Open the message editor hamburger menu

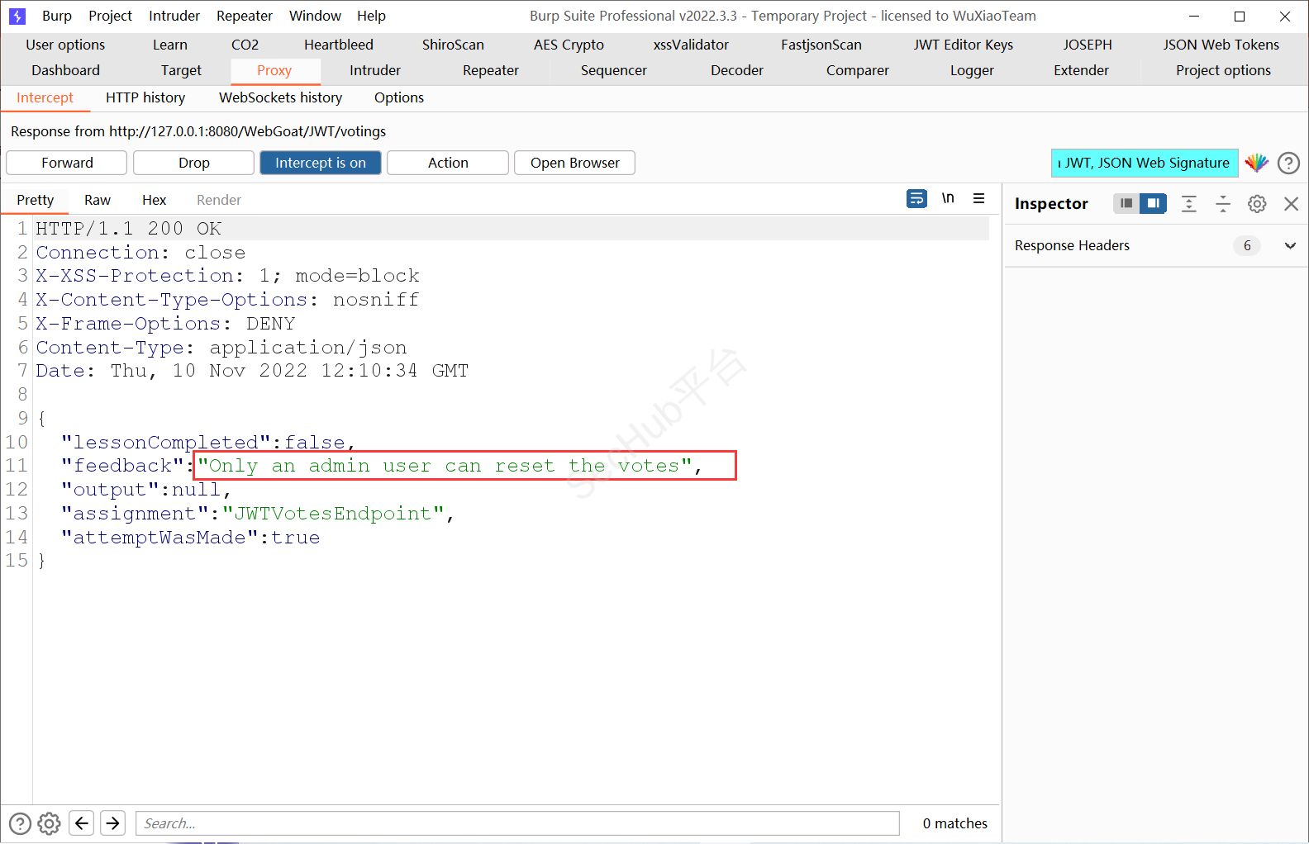pyautogui.click(x=978, y=199)
